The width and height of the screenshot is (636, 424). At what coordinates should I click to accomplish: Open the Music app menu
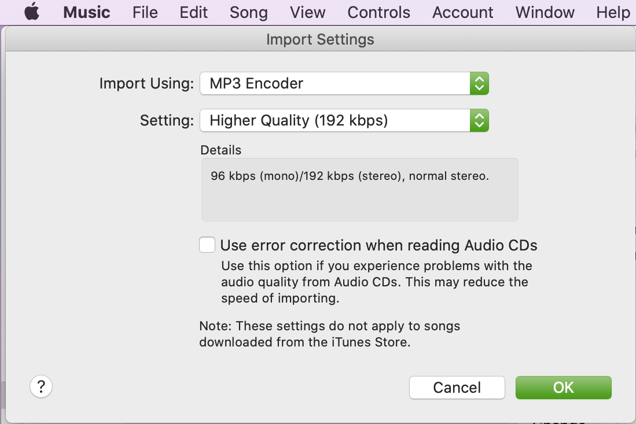(x=86, y=12)
